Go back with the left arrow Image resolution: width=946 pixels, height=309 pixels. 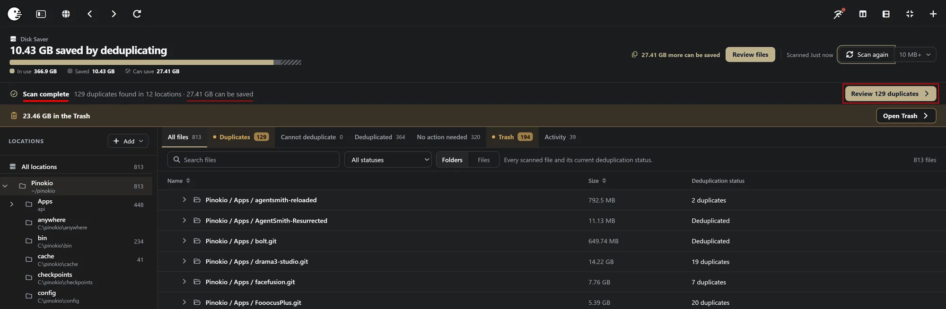(x=90, y=14)
